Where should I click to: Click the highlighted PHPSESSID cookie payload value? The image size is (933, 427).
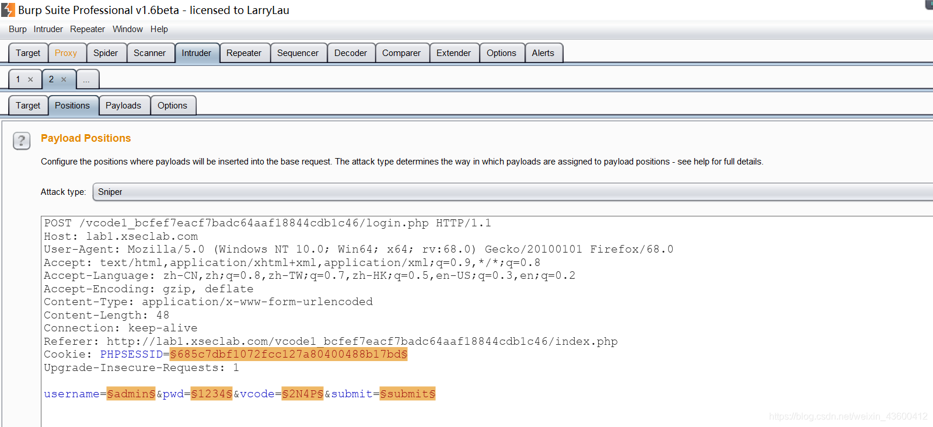[x=288, y=354]
